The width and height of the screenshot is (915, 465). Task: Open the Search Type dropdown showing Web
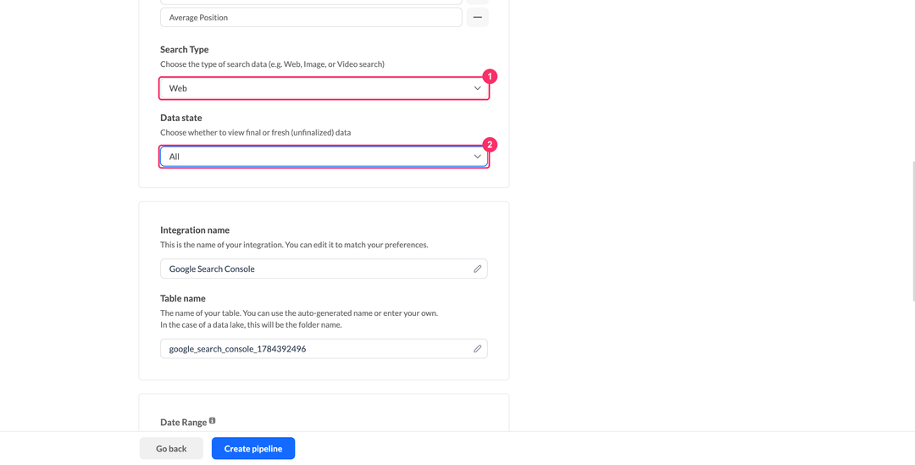tap(324, 88)
